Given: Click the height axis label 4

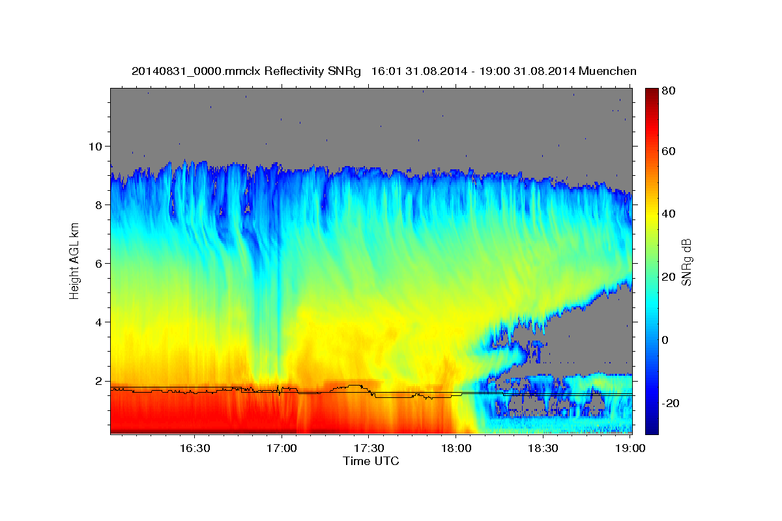Looking at the screenshot, I should (x=100, y=322).
